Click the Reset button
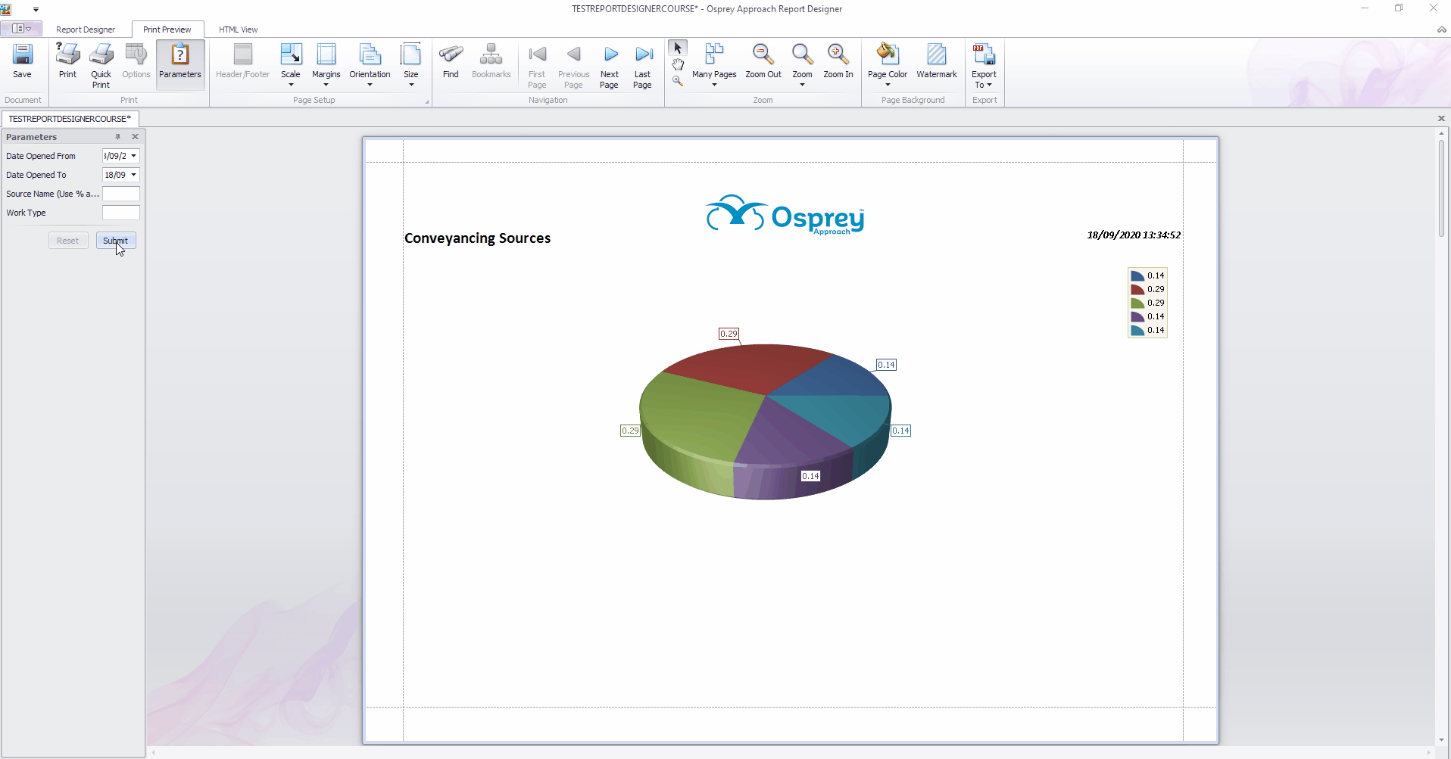This screenshot has height=759, width=1451. point(67,241)
